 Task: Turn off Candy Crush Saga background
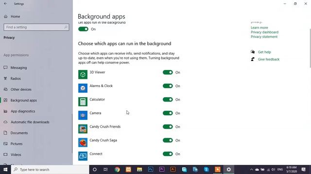point(168,140)
